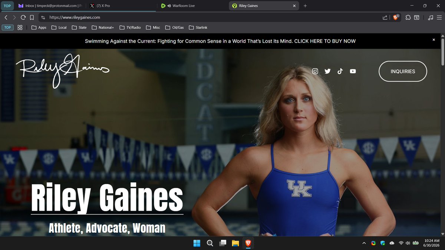
Task: Dismiss the top announcement banner
Action: click(434, 40)
